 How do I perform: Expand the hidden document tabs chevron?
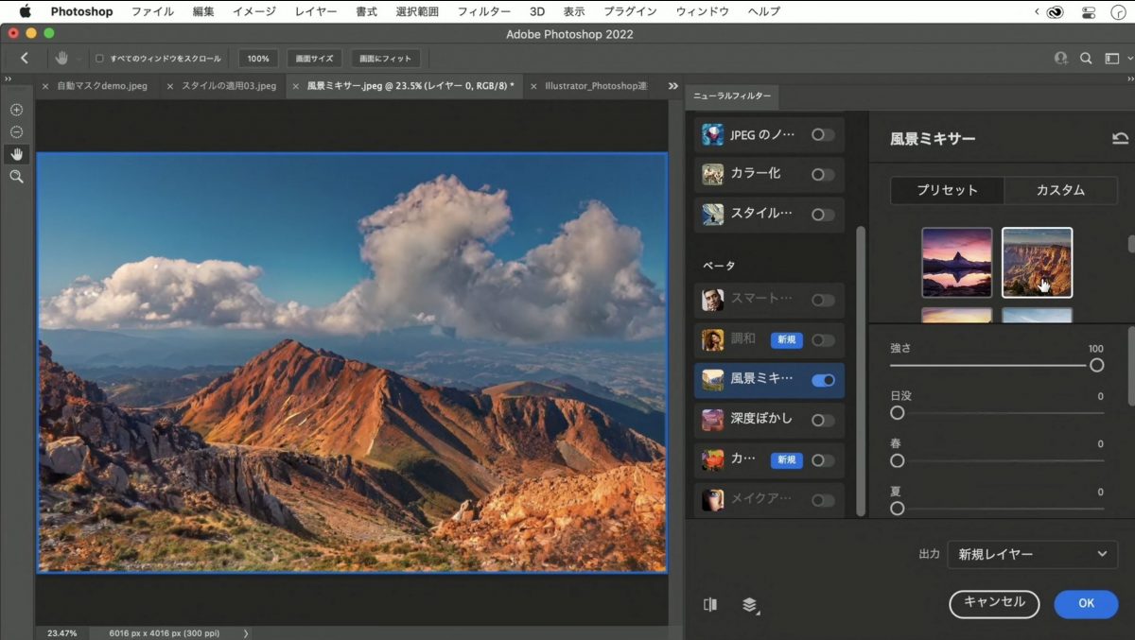point(672,86)
